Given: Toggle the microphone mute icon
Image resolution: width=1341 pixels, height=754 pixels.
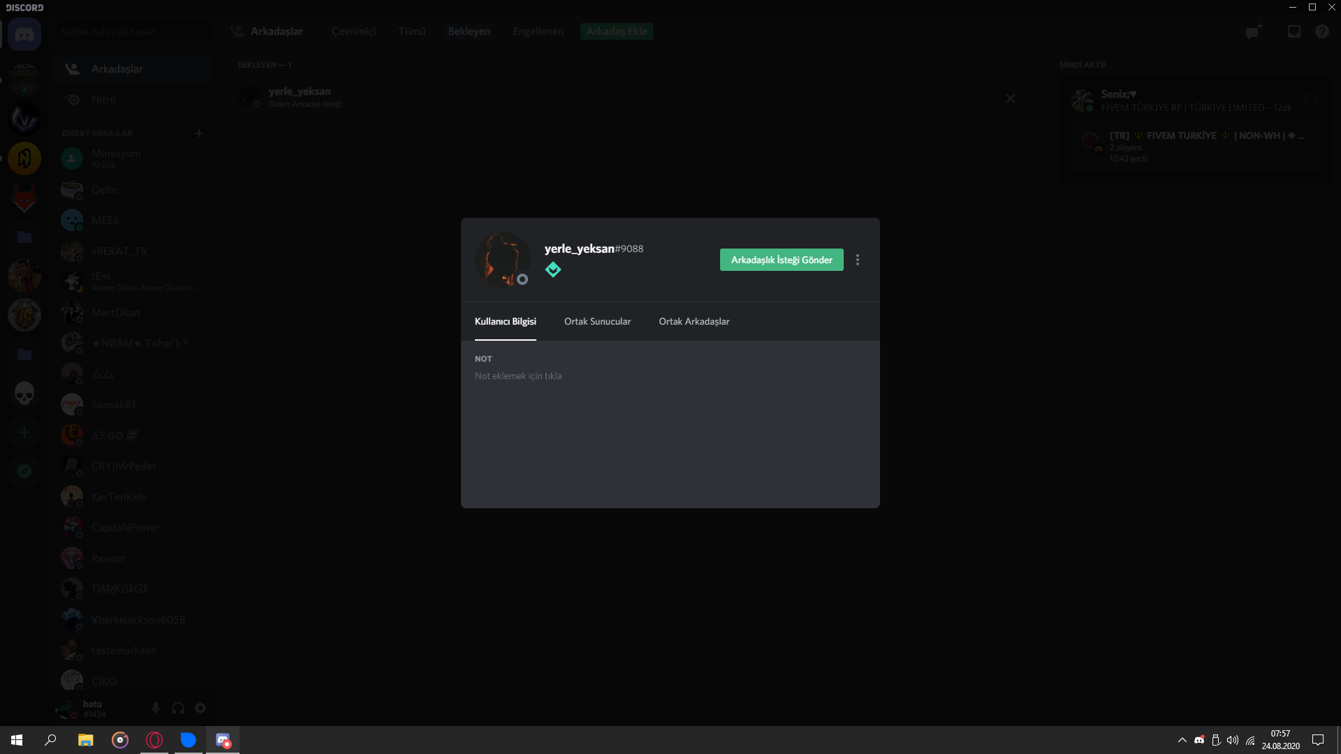Looking at the screenshot, I should pyautogui.click(x=156, y=708).
